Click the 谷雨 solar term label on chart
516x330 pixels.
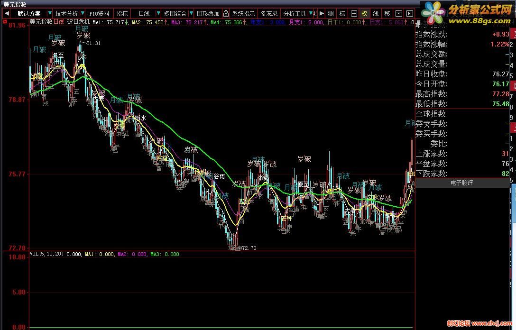[x=220, y=176]
